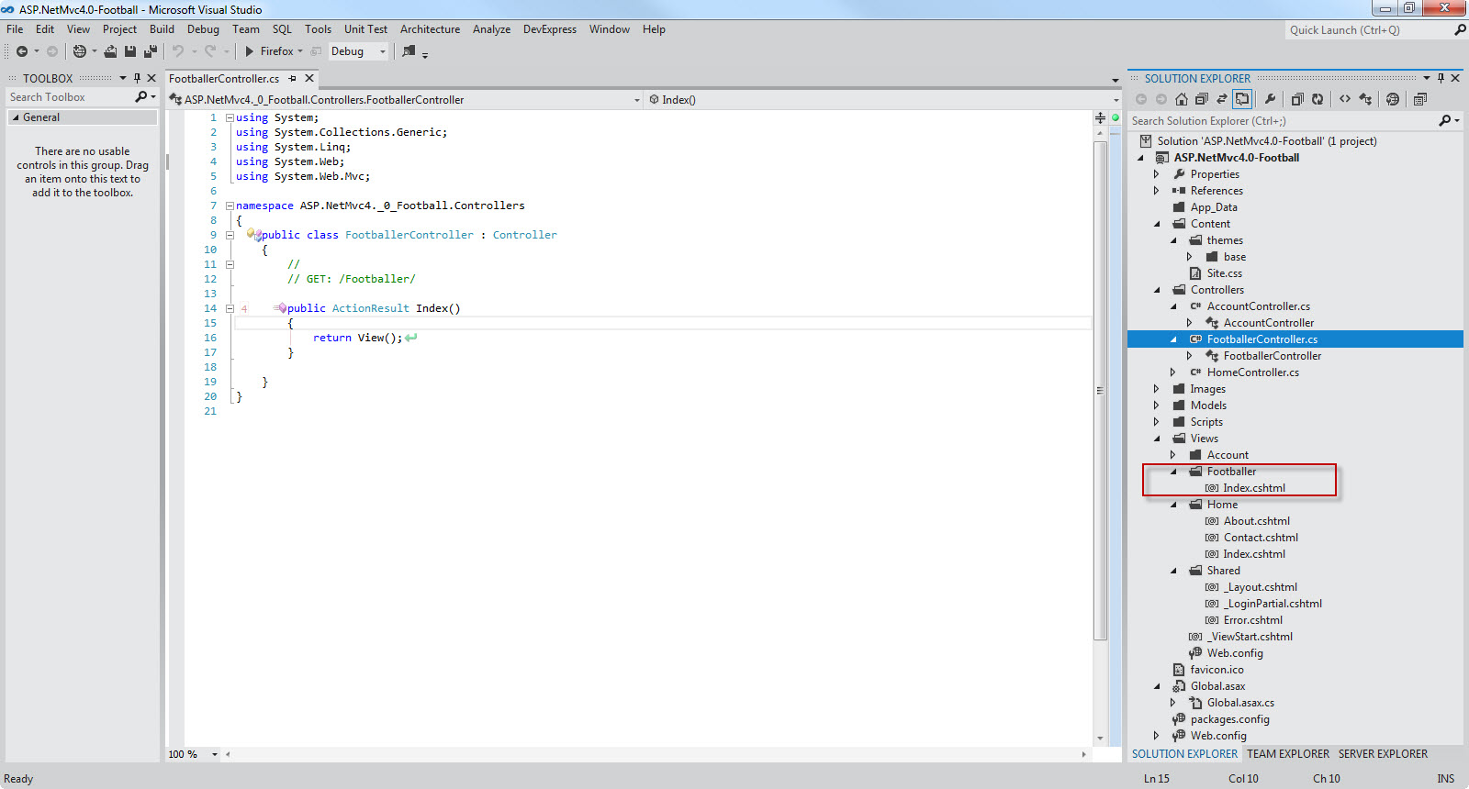This screenshot has height=789, width=1469.
Task: Click the Search Toolbox field
Action: tap(70, 96)
